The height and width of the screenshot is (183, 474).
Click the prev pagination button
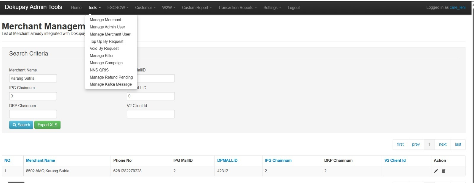point(416,145)
